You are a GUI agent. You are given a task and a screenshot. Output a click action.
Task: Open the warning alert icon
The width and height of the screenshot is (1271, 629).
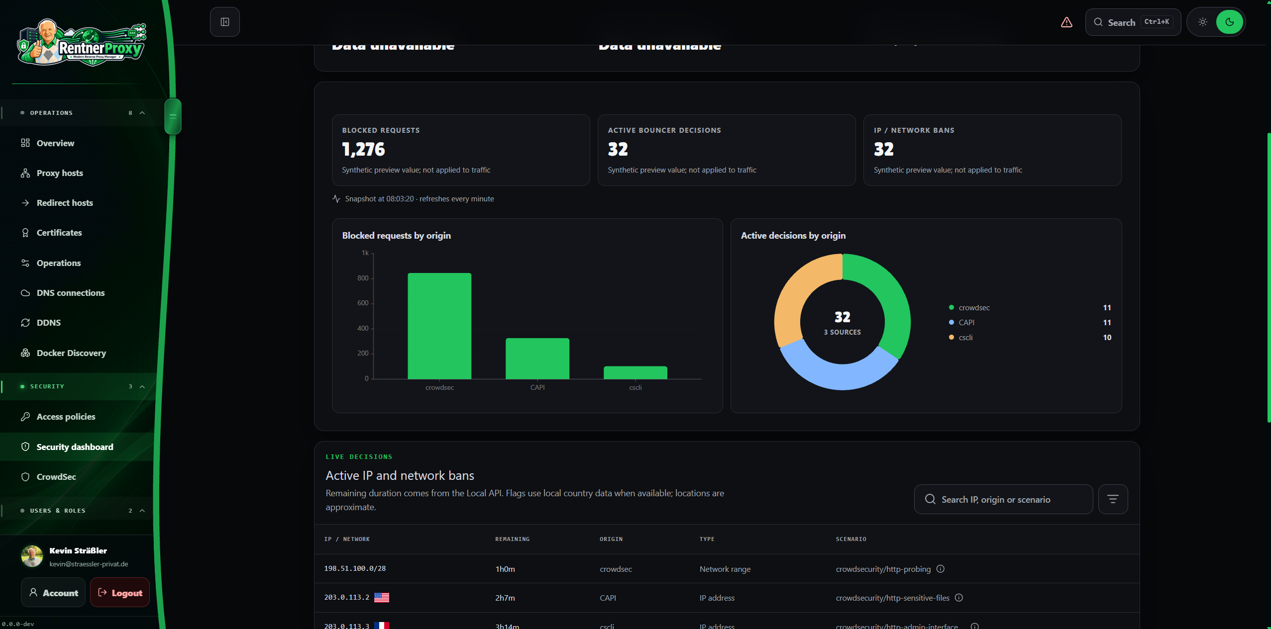[x=1066, y=22]
